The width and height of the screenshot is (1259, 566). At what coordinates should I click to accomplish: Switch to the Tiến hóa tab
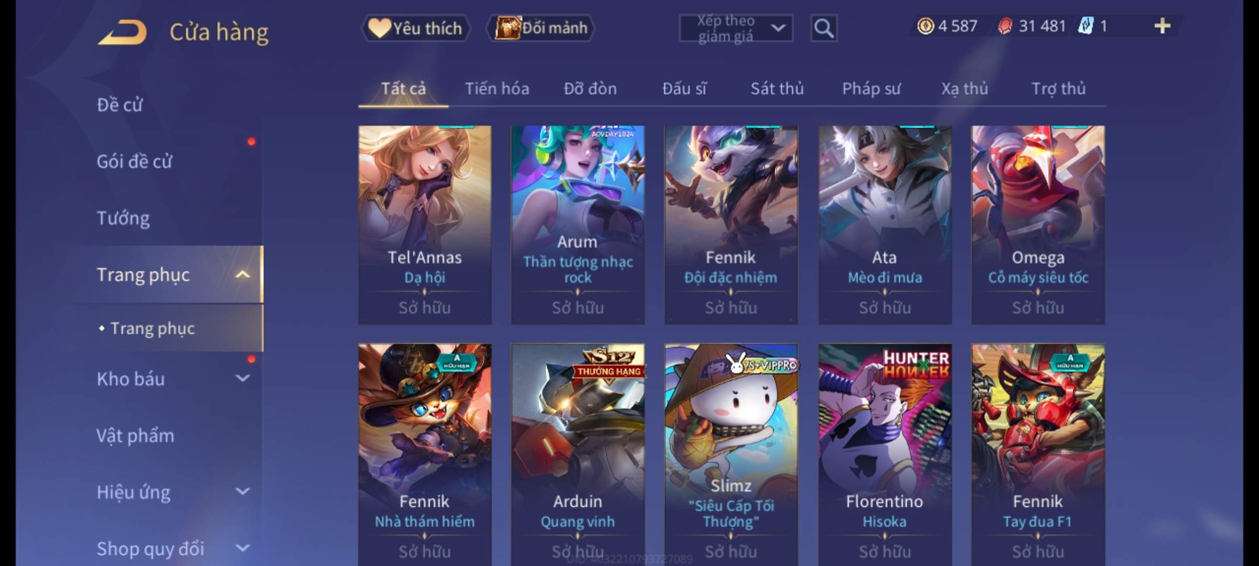497,89
